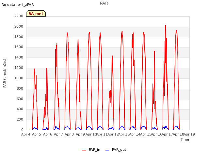Click the Apr 16 x-axis tick label
Image resolution: width=209 pixels, height=156 pixels.
[x=156, y=134]
